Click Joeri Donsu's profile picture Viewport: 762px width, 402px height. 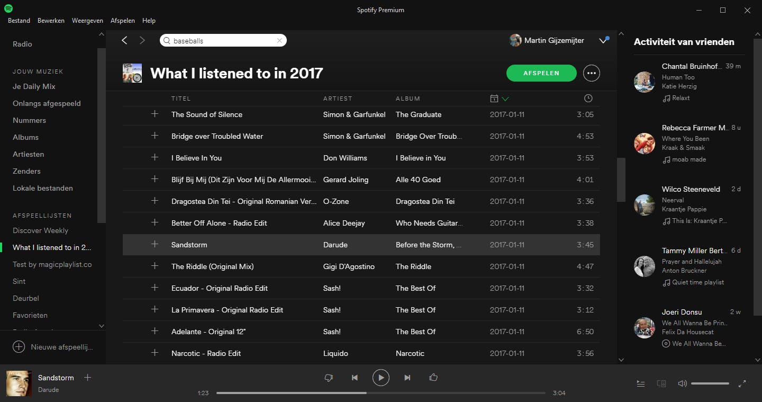(x=645, y=328)
